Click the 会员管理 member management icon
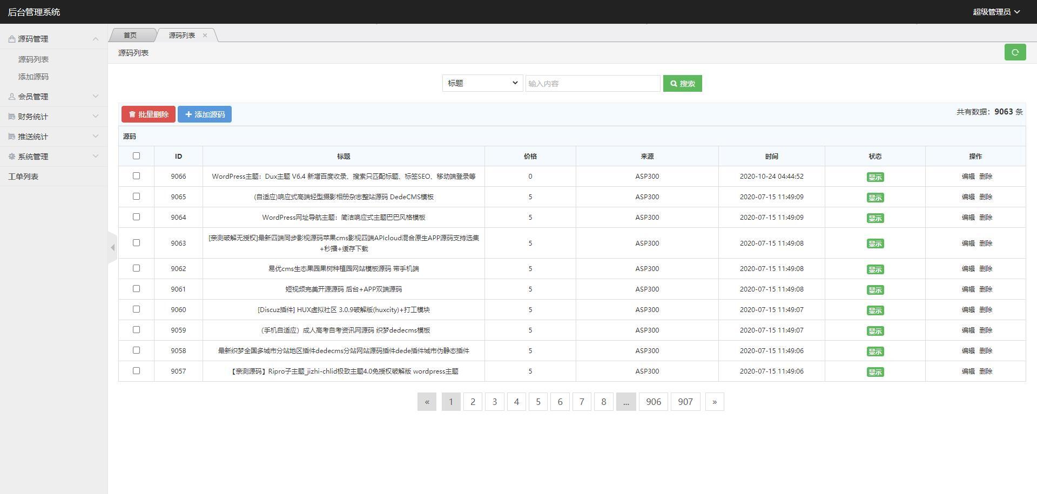1037x494 pixels. pyautogui.click(x=12, y=96)
